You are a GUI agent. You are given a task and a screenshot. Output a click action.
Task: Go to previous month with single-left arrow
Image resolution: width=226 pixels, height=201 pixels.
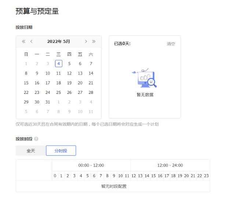(x=31, y=41)
